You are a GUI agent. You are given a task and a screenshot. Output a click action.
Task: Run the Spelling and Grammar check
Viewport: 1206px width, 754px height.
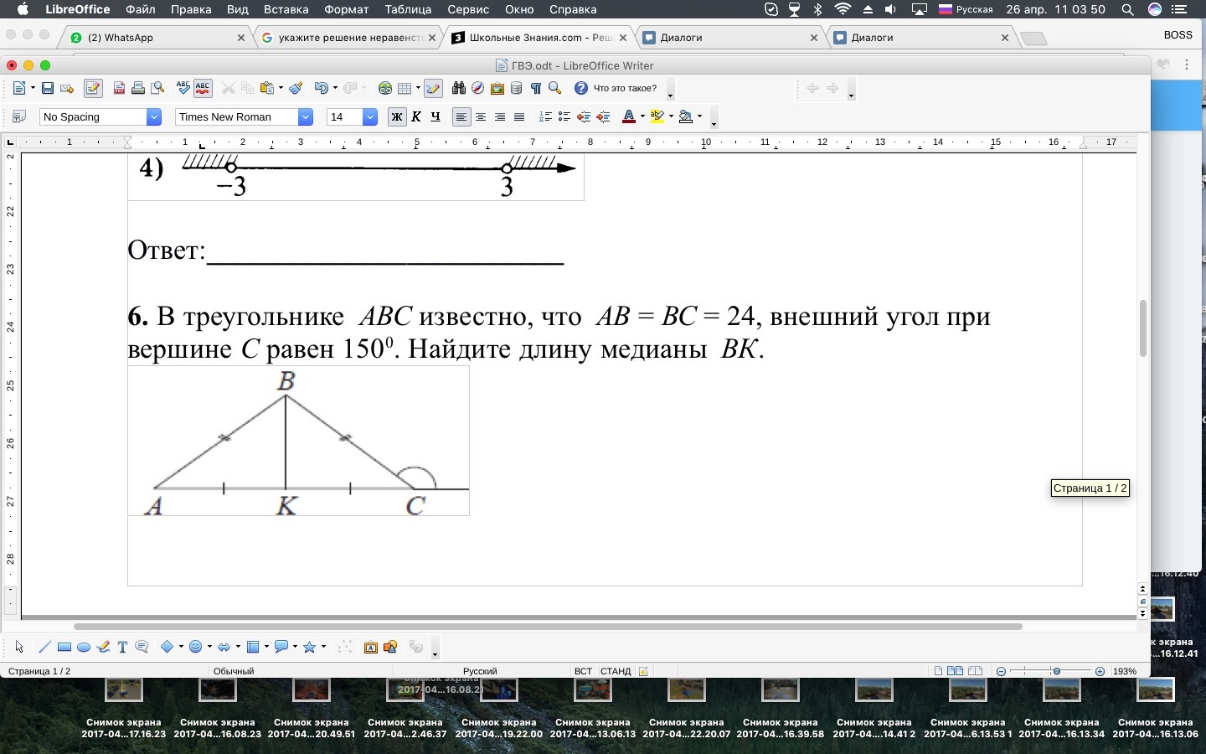[183, 88]
